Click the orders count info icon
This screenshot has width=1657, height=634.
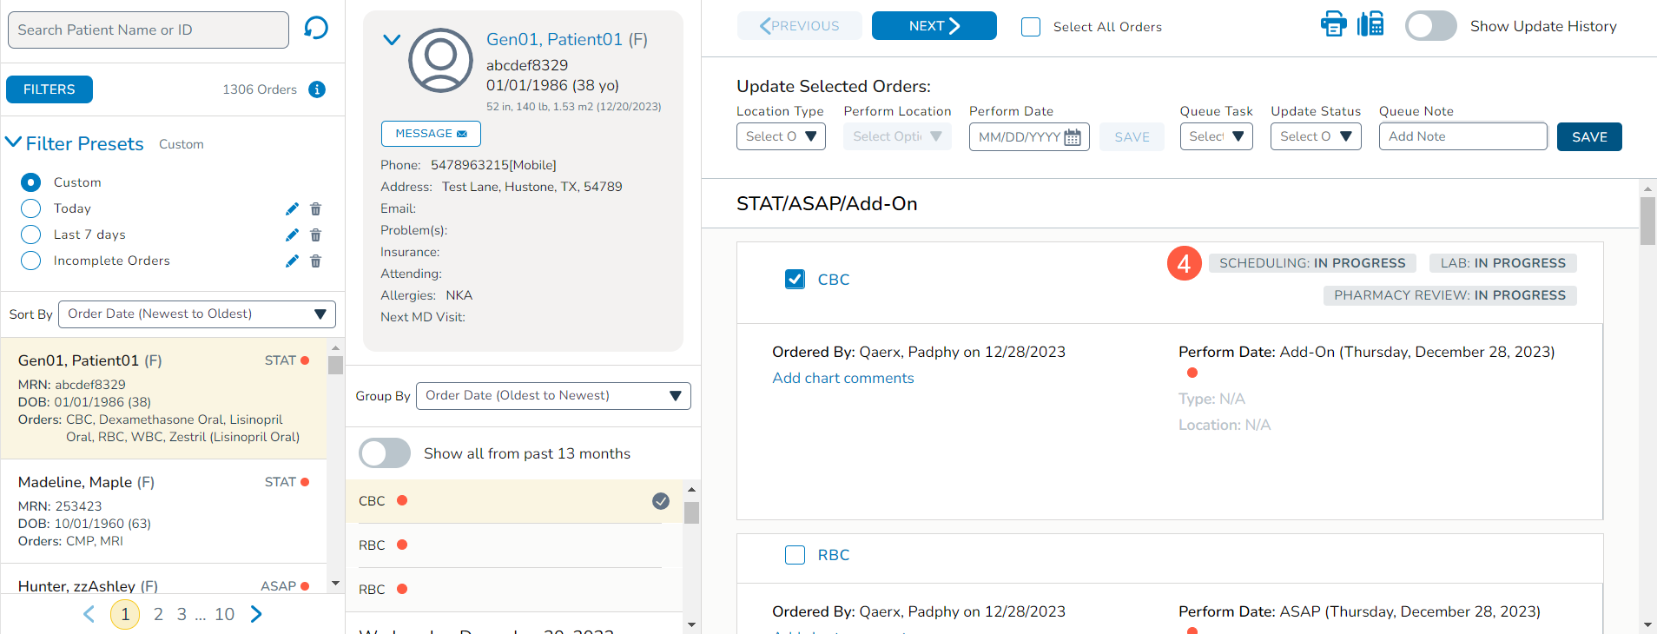point(317,89)
